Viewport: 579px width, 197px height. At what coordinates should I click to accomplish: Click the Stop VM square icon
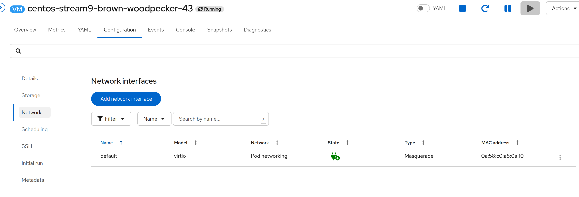point(462,8)
